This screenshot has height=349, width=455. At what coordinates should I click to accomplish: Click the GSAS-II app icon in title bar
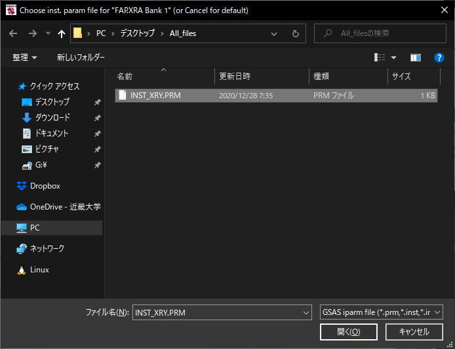(x=10, y=10)
